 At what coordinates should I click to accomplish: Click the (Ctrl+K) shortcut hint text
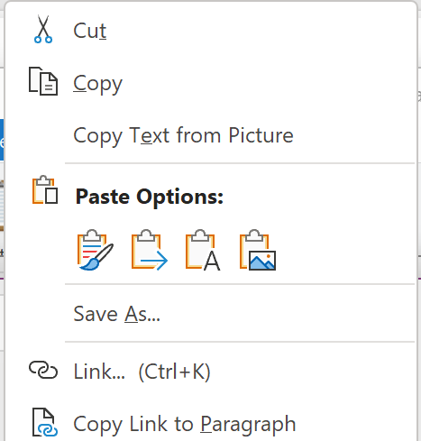click(x=174, y=372)
